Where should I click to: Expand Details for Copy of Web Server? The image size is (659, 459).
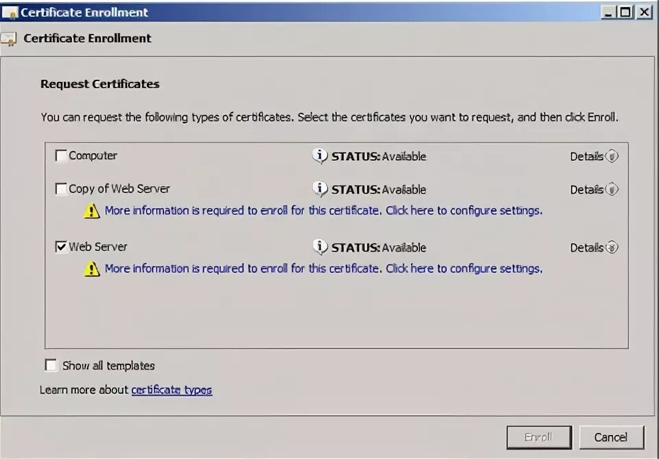tap(594, 190)
